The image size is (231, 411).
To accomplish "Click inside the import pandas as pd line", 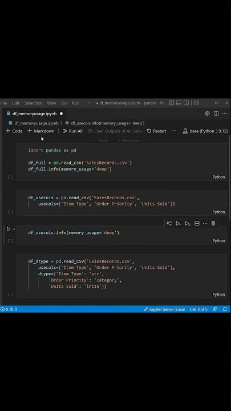I will pyautogui.click(x=52, y=150).
